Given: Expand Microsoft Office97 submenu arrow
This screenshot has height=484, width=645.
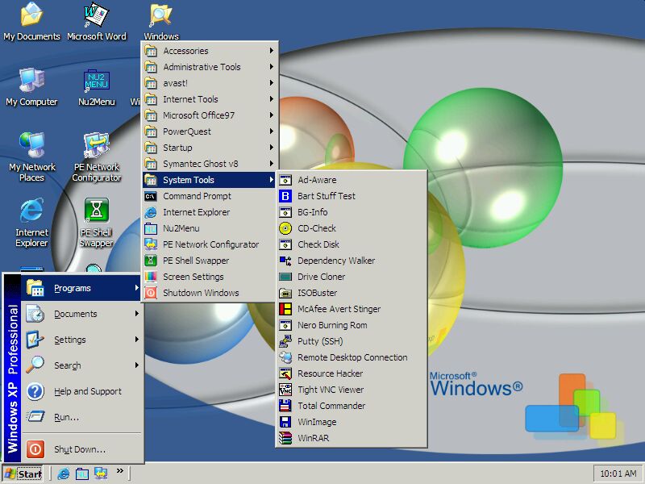Looking at the screenshot, I should (x=272, y=115).
